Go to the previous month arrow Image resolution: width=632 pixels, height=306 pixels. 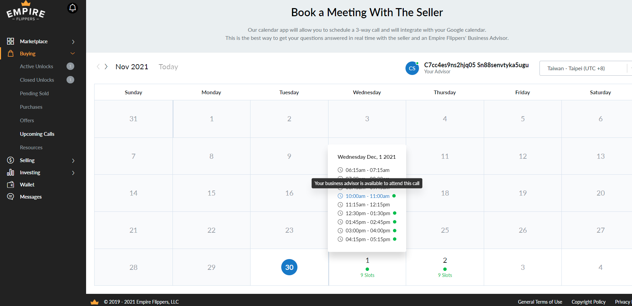tap(98, 67)
